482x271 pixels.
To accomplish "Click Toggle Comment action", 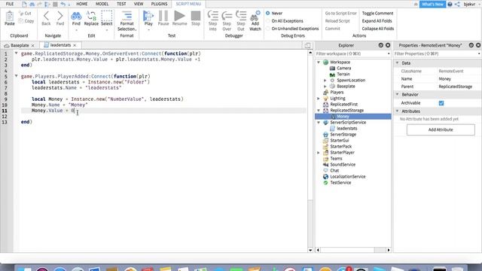I will pos(377,14).
